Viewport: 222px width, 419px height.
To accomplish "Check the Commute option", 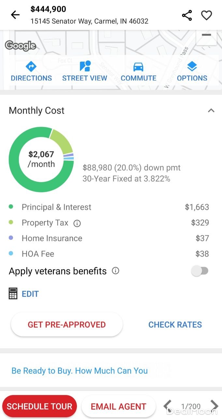I will [139, 71].
